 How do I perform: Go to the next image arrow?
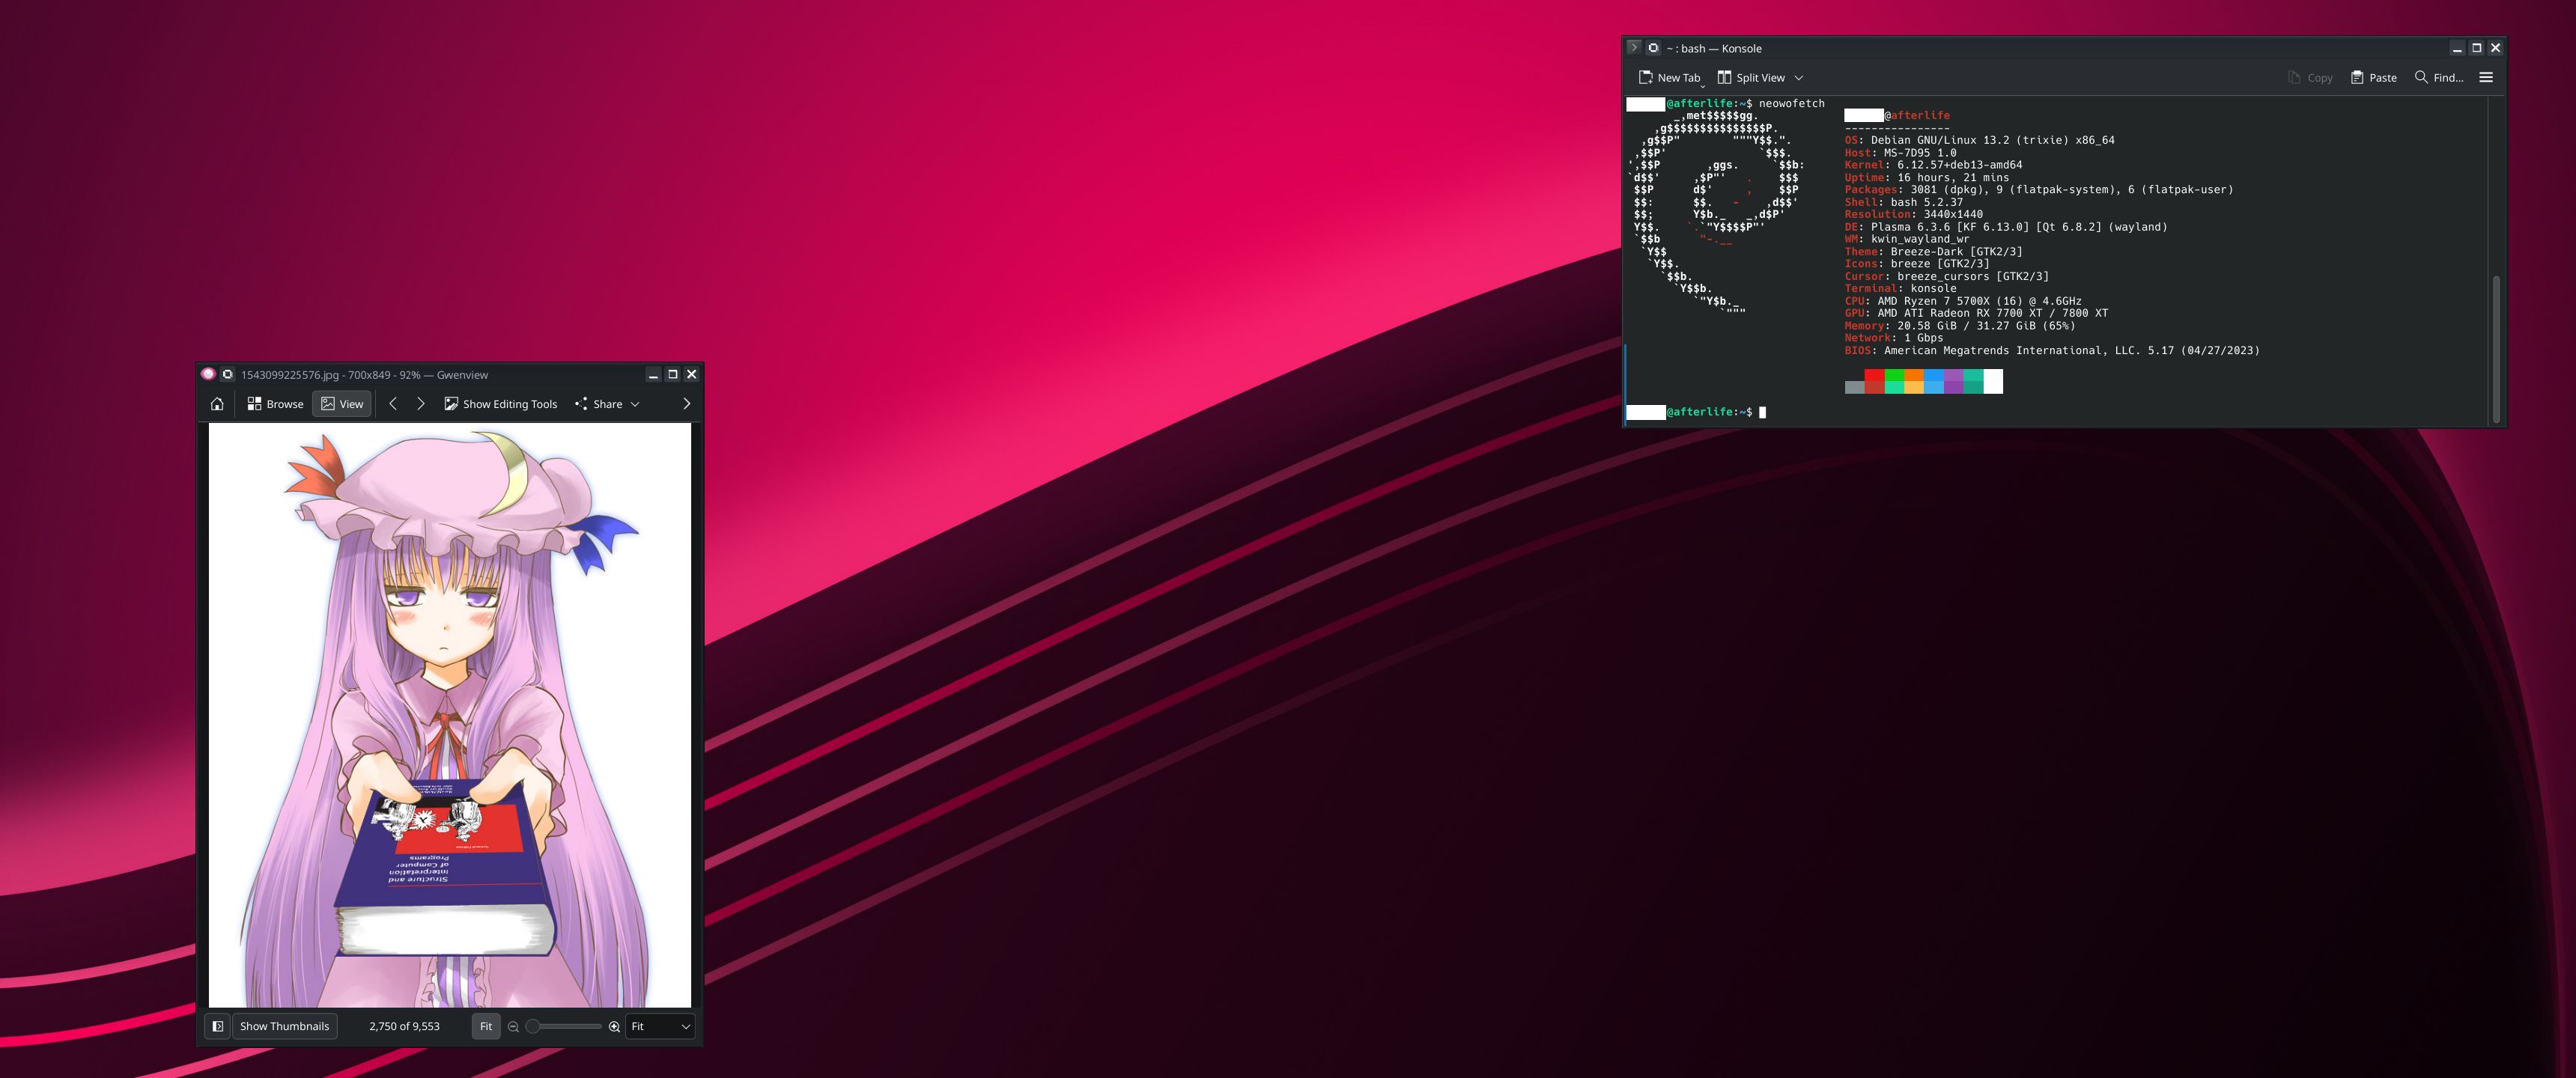click(421, 404)
